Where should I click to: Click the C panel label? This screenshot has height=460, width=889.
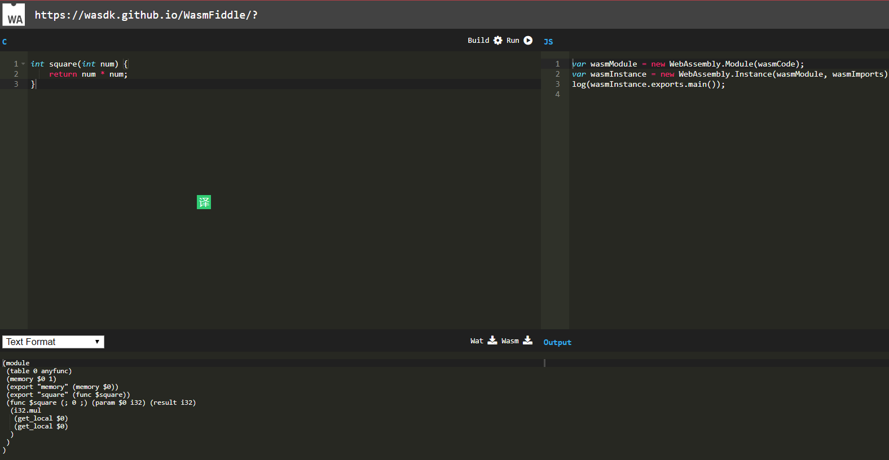pyautogui.click(x=5, y=42)
